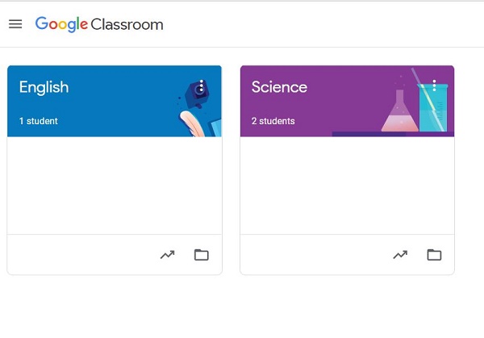Click the empty white body of the Science card
The height and width of the screenshot is (338, 484).
347,186
